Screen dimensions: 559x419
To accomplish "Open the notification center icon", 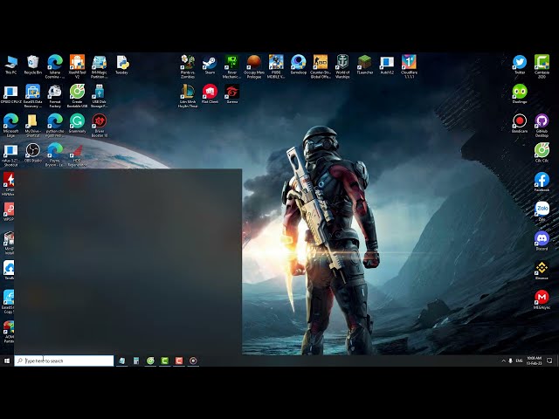I will coord(549,361).
